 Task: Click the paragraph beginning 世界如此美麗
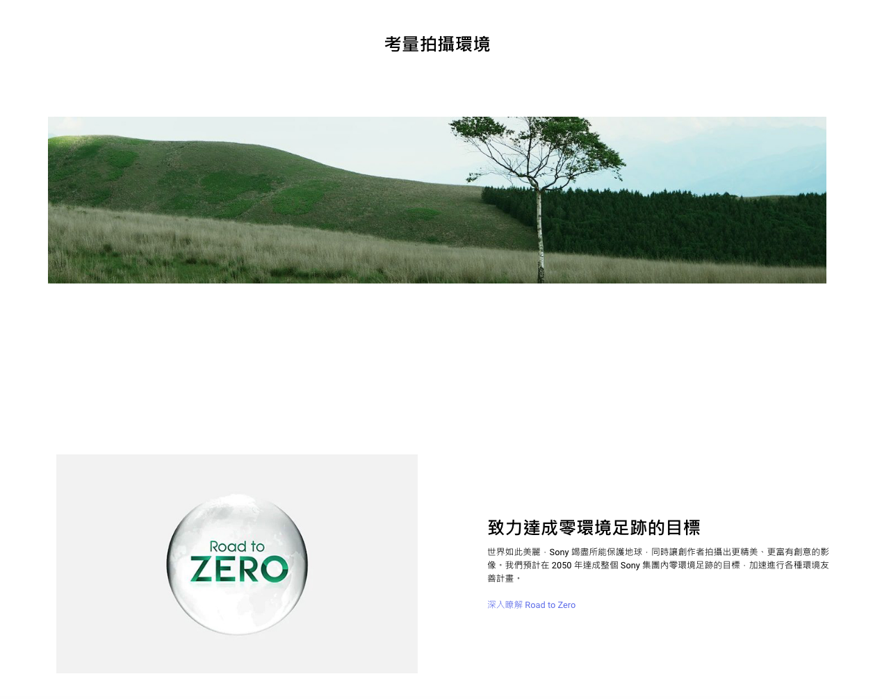click(658, 565)
